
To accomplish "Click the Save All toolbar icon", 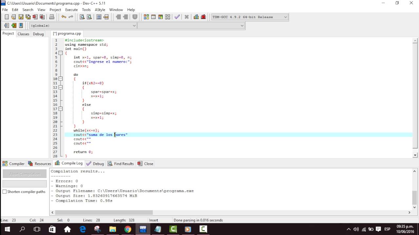I will pyautogui.click(x=28, y=17).
